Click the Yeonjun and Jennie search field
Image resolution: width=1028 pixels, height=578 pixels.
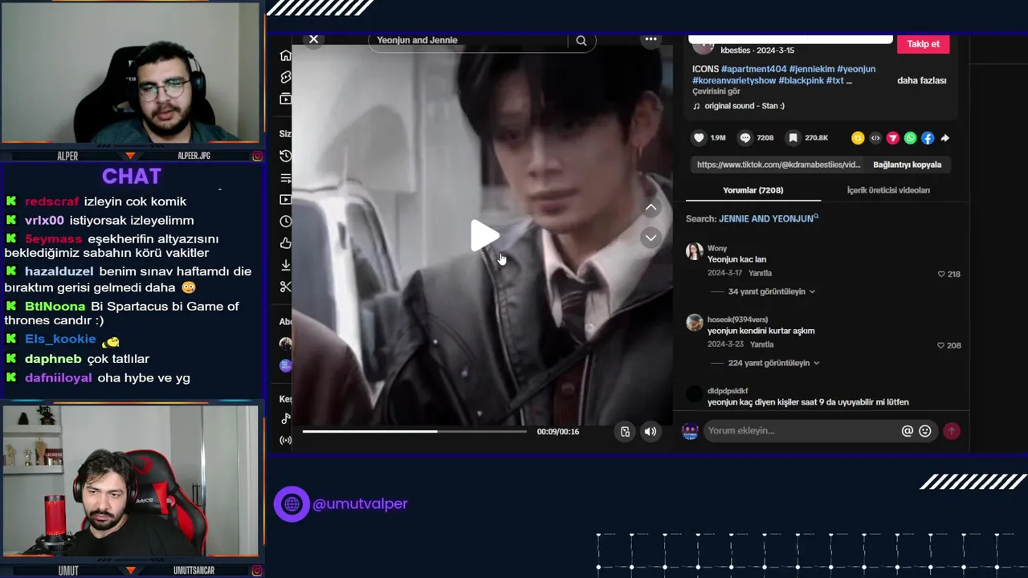click(x=470, y=40)
